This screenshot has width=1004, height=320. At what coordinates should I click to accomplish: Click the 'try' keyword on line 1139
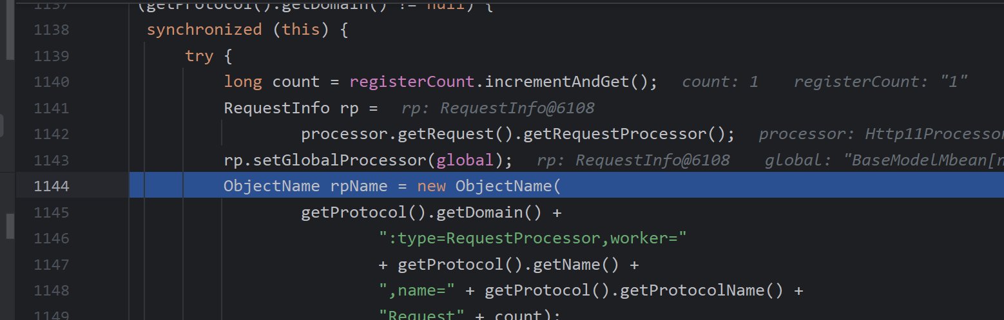click(x=199, y=56)
